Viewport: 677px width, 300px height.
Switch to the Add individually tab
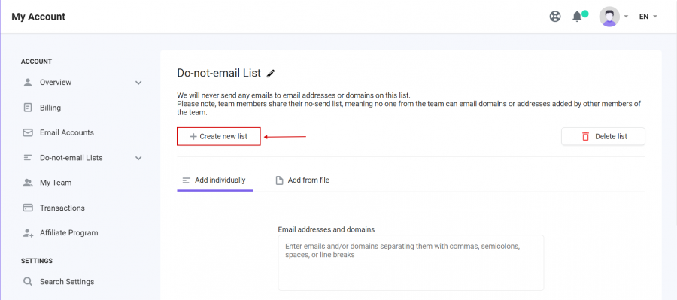pyautogui.click(x=215, y=180)
